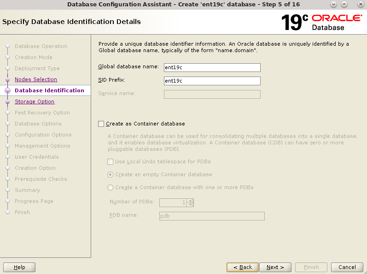Decrease the Number of PDBs value

190,205
